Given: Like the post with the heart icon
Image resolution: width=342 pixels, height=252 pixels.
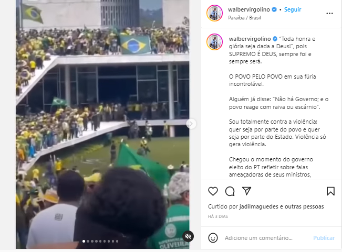Looking at the screenshot, I should pos(213,191).
